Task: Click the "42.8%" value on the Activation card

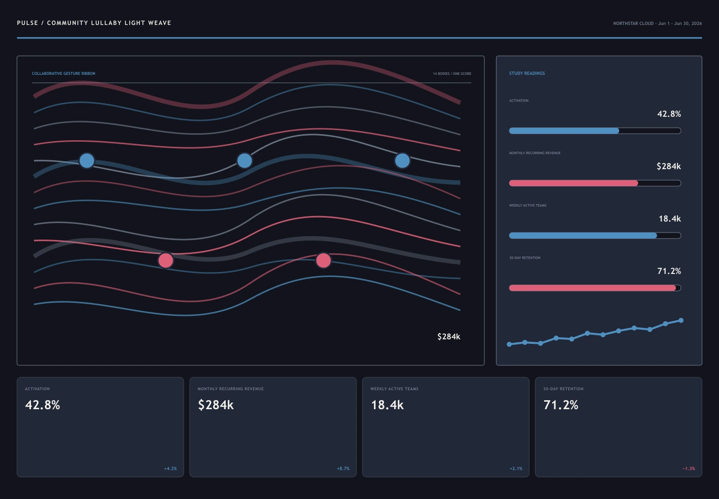Action: pyautogui.click(x=42, y=405)
